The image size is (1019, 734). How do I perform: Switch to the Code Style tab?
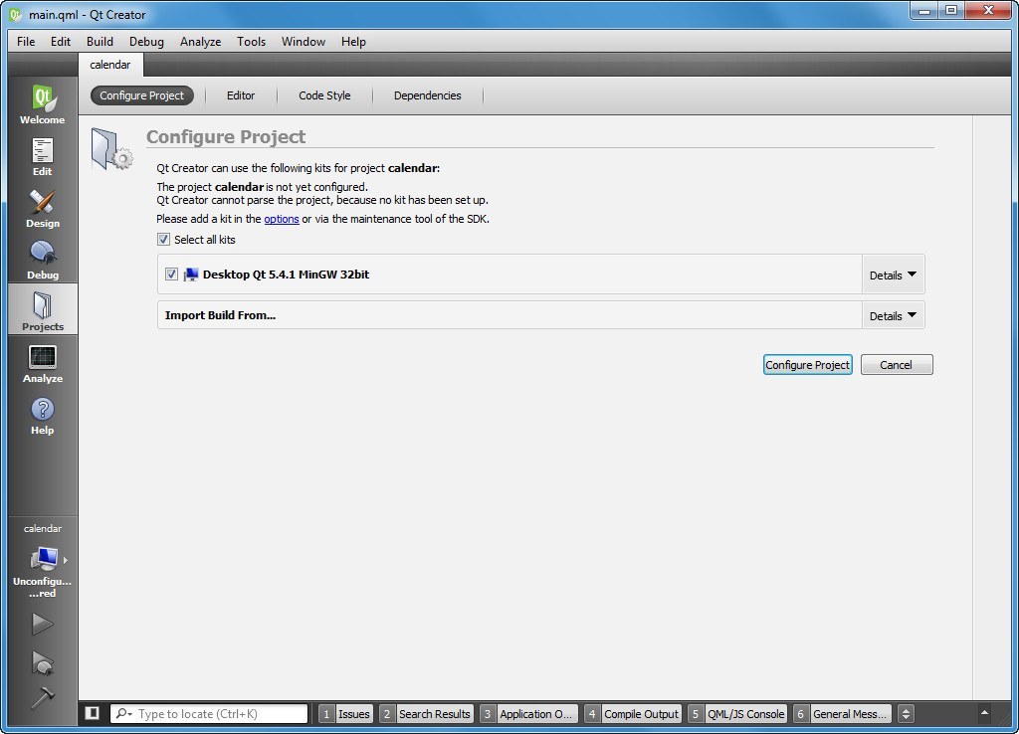(324, 95)
